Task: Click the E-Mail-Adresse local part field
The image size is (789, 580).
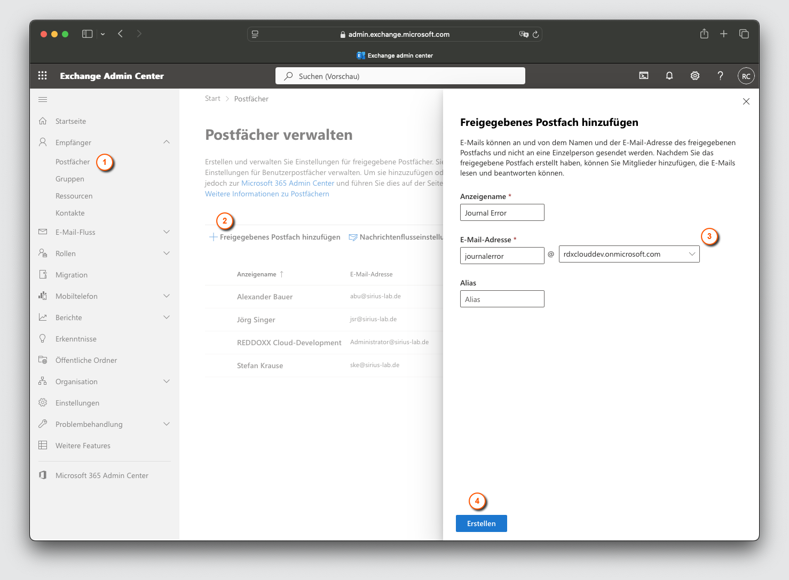Action: 502,256
